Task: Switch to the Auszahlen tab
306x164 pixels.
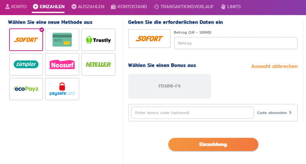Action: (x=88, y=7)
